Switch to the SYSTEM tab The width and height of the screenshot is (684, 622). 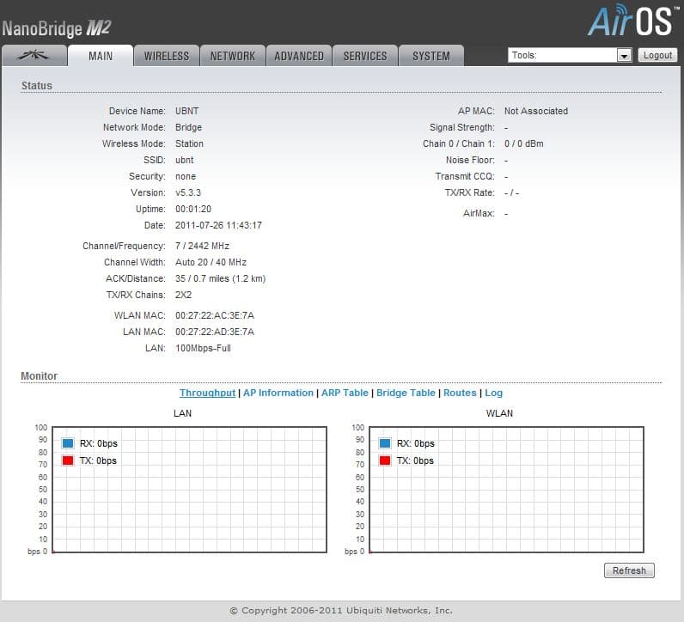point(431,56)
